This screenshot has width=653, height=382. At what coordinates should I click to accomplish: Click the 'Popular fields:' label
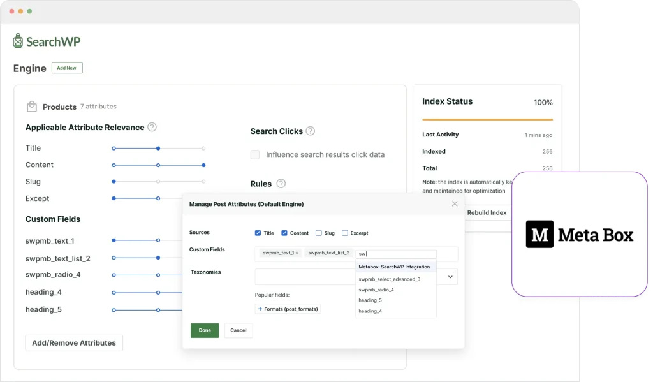[x=272, y=295]
